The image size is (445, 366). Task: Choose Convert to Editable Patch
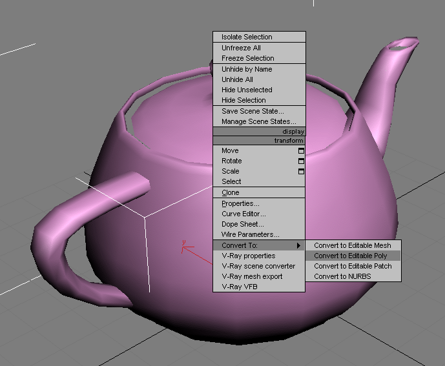(x=353, y=266)
